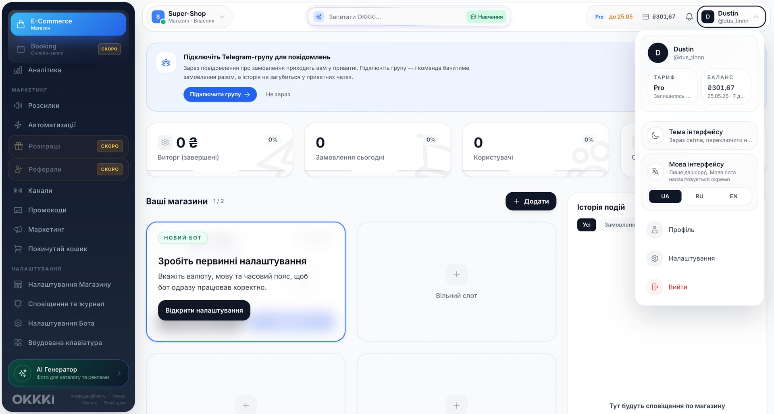
Task: Click Відкрити налаштування button
Action: (204, 310)
